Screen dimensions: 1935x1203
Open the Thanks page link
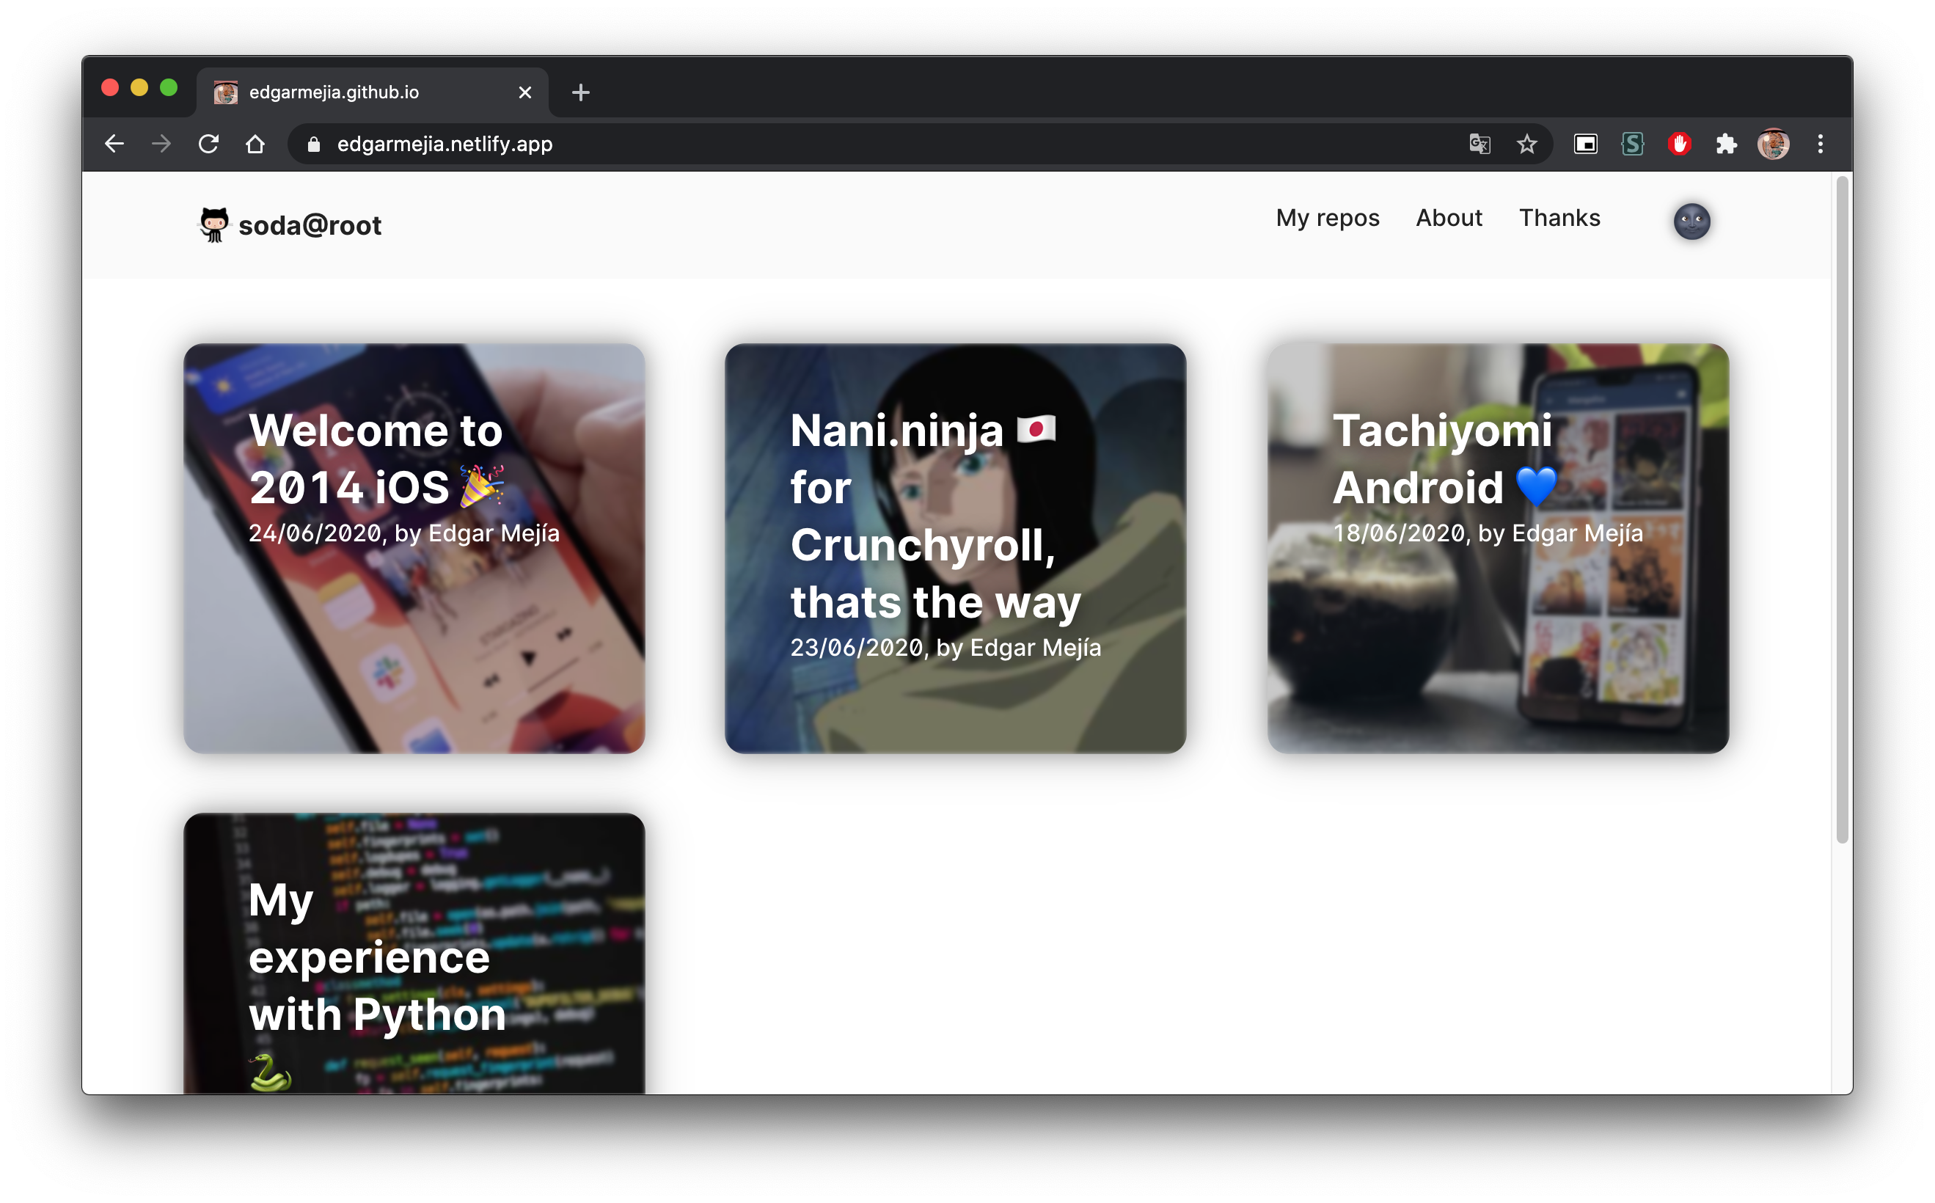click(1559, 218)
